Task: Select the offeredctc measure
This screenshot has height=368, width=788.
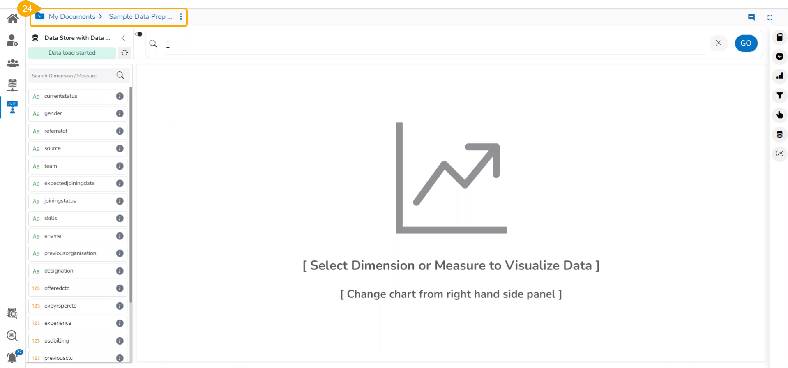Action: pyautogui.click(x=57, y=288)
